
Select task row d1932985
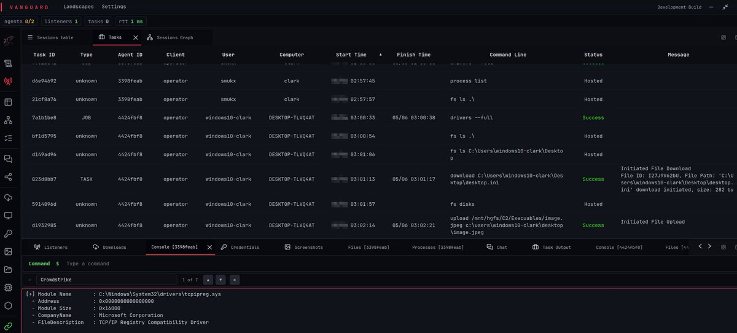click(x=379, y=225)
